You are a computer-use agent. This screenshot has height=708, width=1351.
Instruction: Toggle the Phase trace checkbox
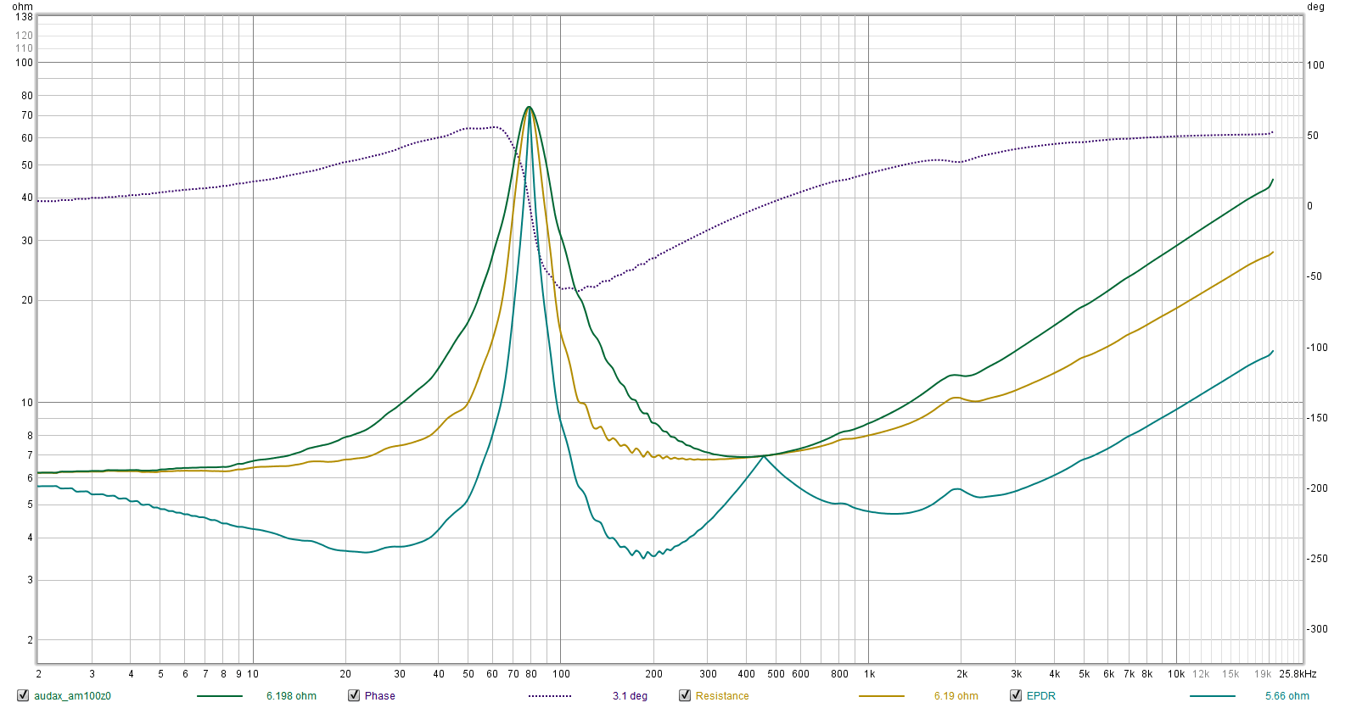tap(354, 695)
